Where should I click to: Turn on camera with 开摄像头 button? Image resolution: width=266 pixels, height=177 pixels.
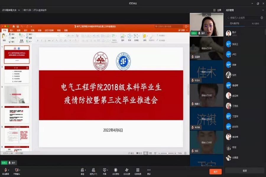(17, 171)
